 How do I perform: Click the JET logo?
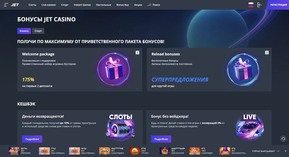click(15, 5)
